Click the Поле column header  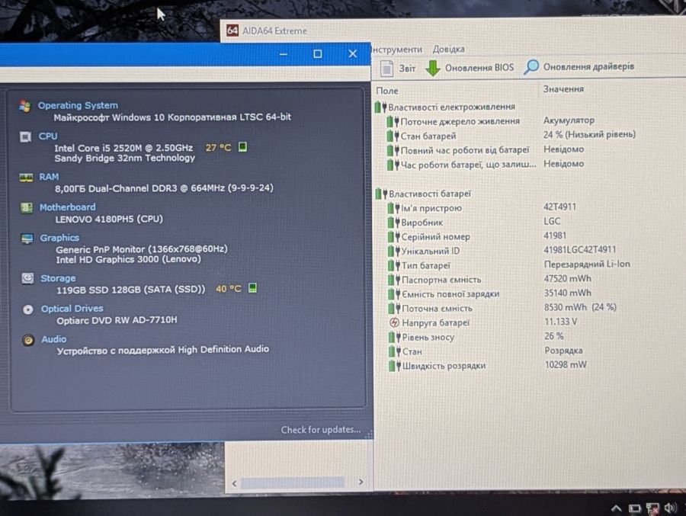click(387, 91)
